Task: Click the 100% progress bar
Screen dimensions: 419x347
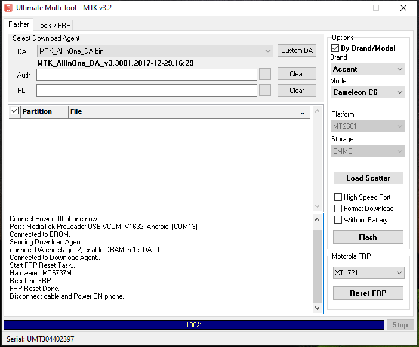Action: 194,325
